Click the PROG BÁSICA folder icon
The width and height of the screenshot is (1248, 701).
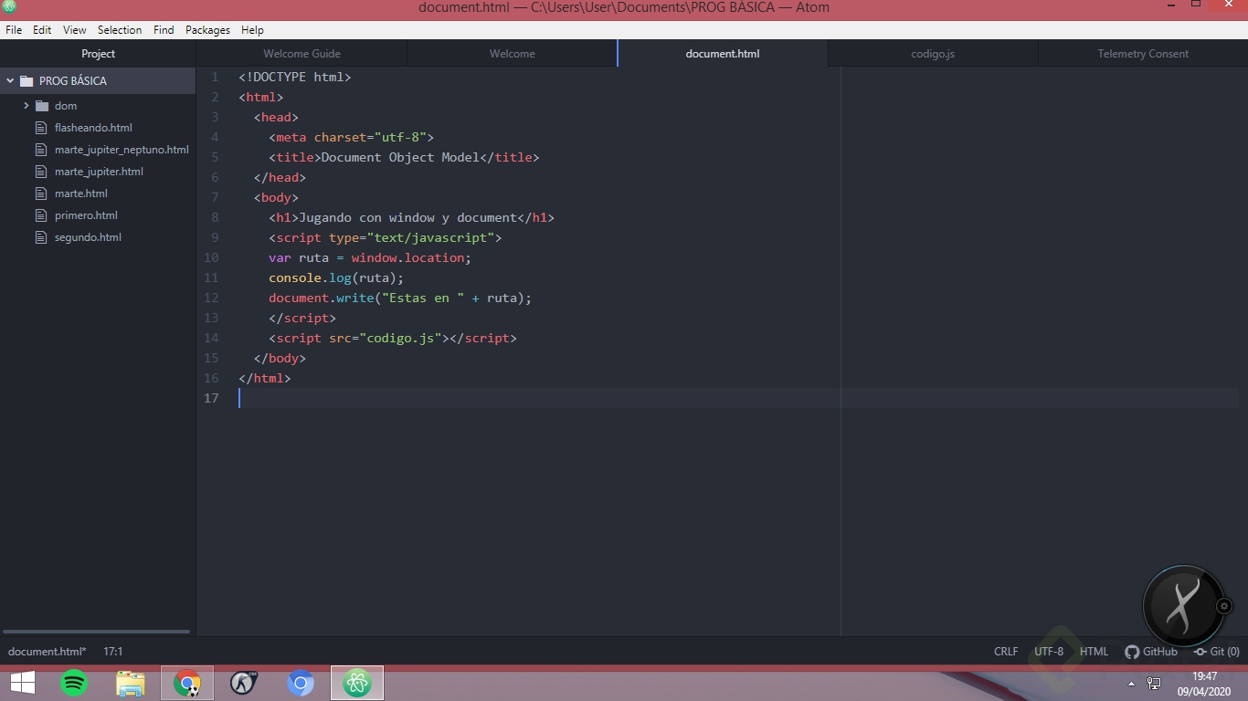pyautogui.click(x=26, y=81)
